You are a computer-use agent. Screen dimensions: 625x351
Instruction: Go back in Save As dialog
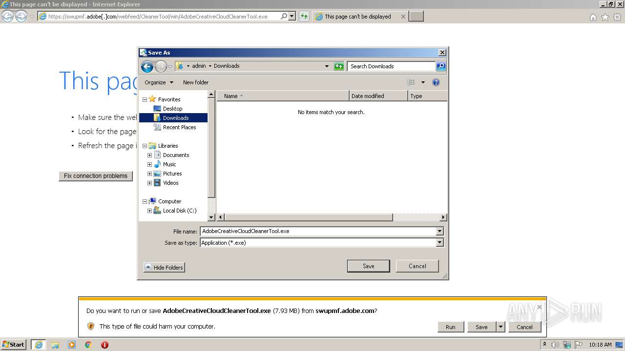[147, 66]
